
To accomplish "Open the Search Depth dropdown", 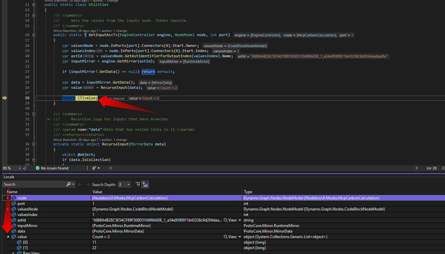I will (124, 184).
